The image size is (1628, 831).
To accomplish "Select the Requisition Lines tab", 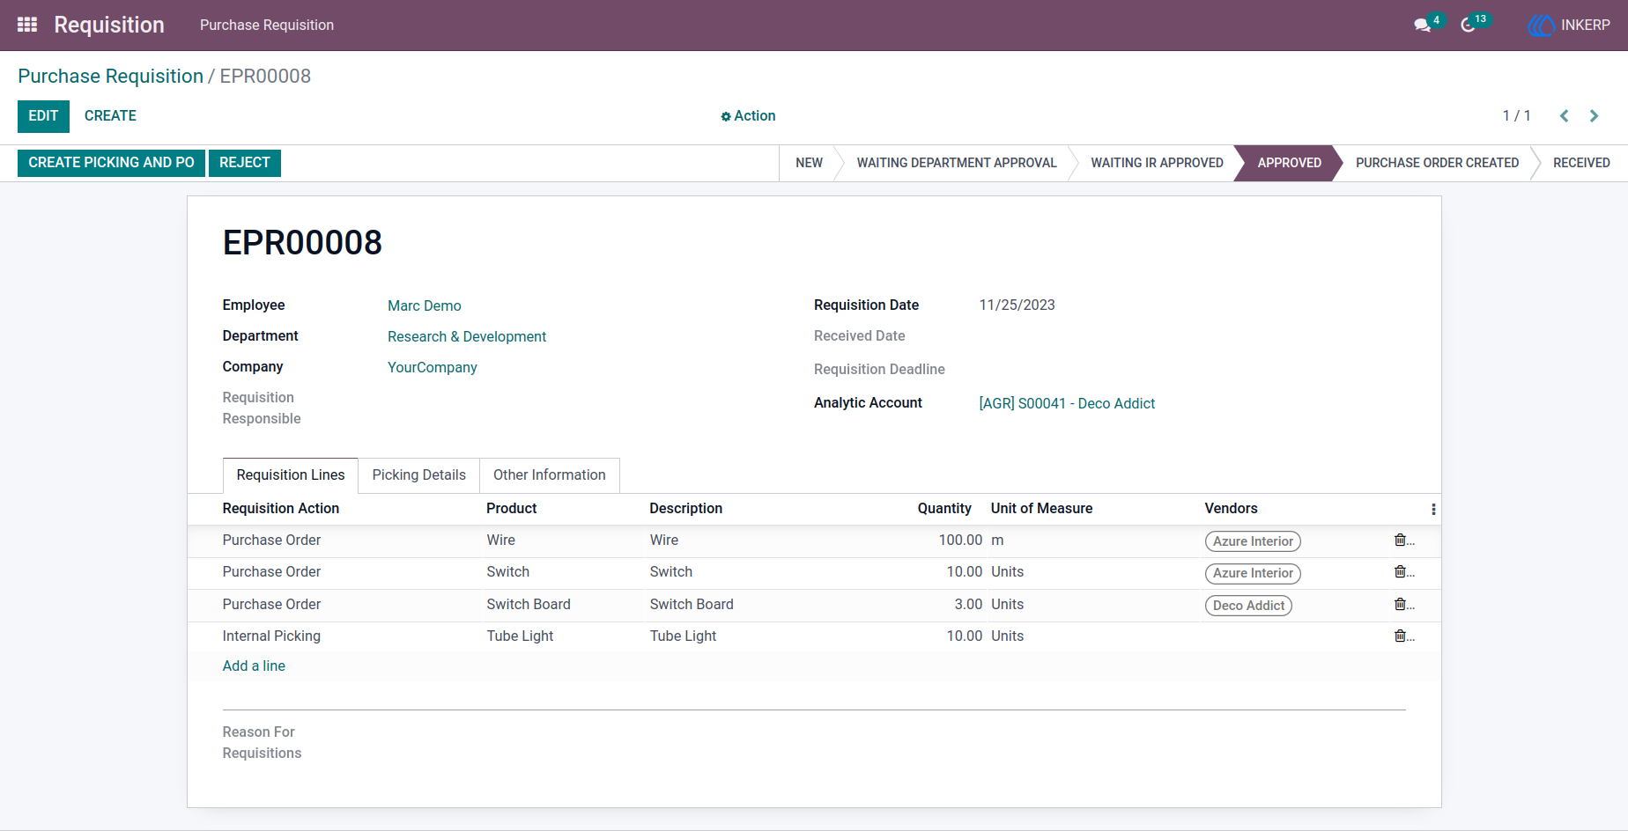I will (x=291, y=475).
